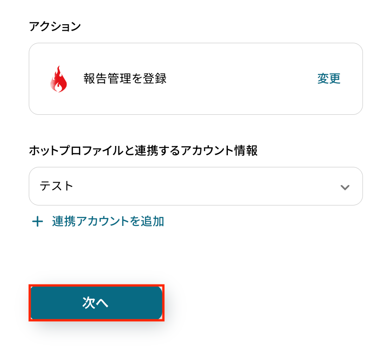Expand the linked account selector showing テスト
The height and width of the screenshot is (357, 388).
(196, 186)
